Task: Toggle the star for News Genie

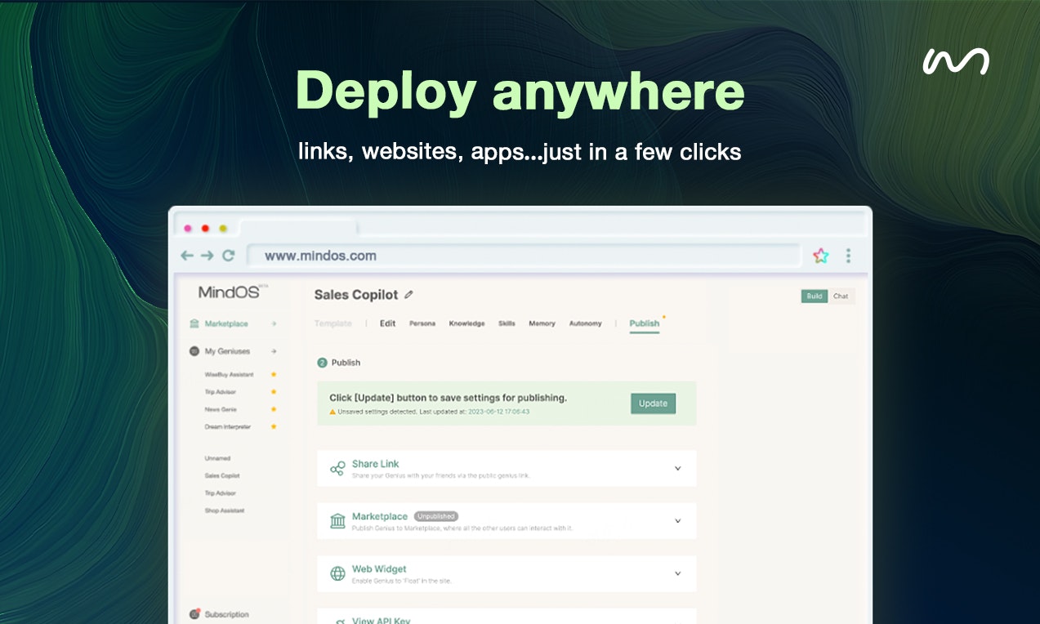Action: pos(274,409)
